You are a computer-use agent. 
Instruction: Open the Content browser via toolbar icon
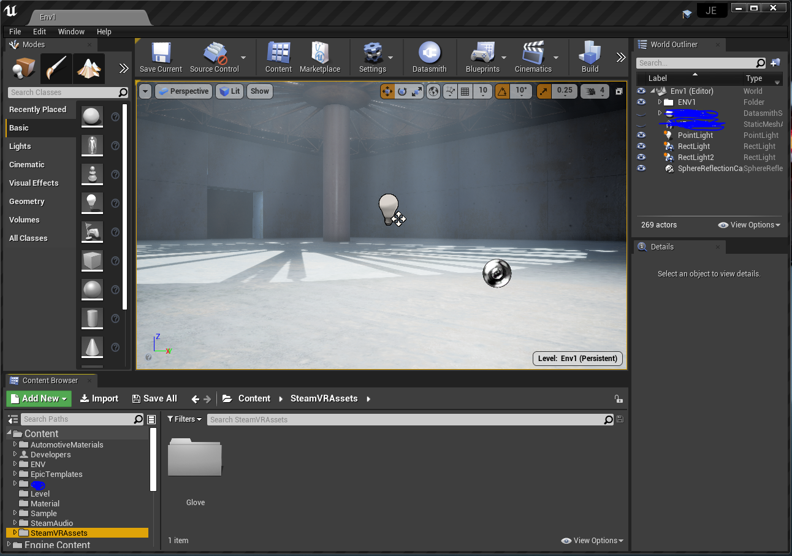click(278, 56)
